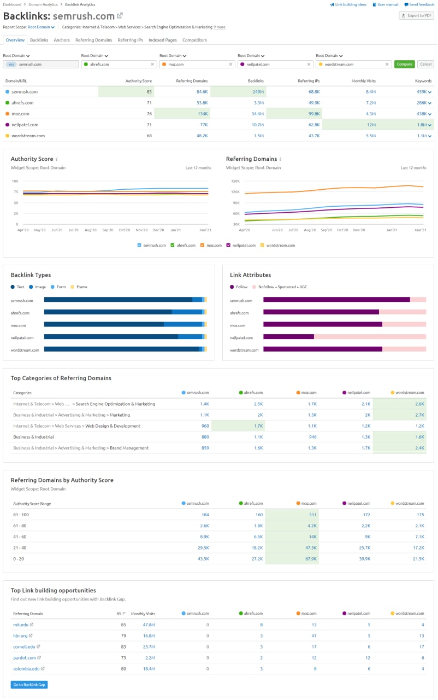Viewport: 438px width, 700px height.
Task: Click the green Compare button
Action: point(405,64)
